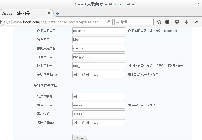Click the 管理员密码: label
202x140 pixels.
45,105
